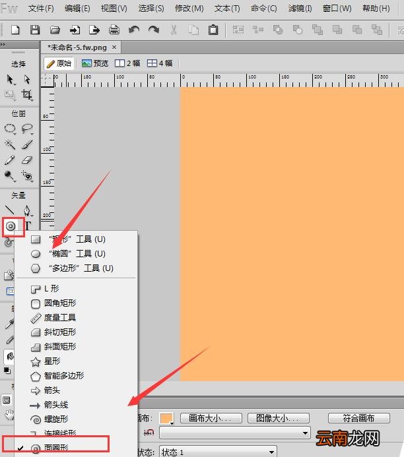Select the Lasso tool

click(27, 129)
